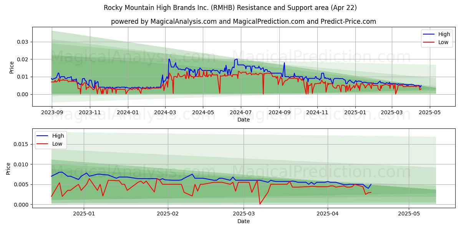Click the '2024-03' tick label
The image size is (461, 230).
[x=165, y=113]
